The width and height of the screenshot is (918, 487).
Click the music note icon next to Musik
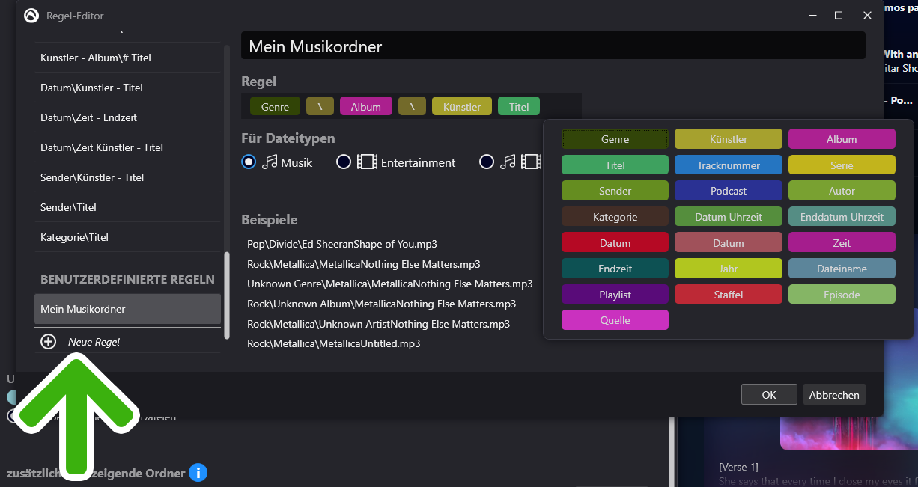[270, 162]
